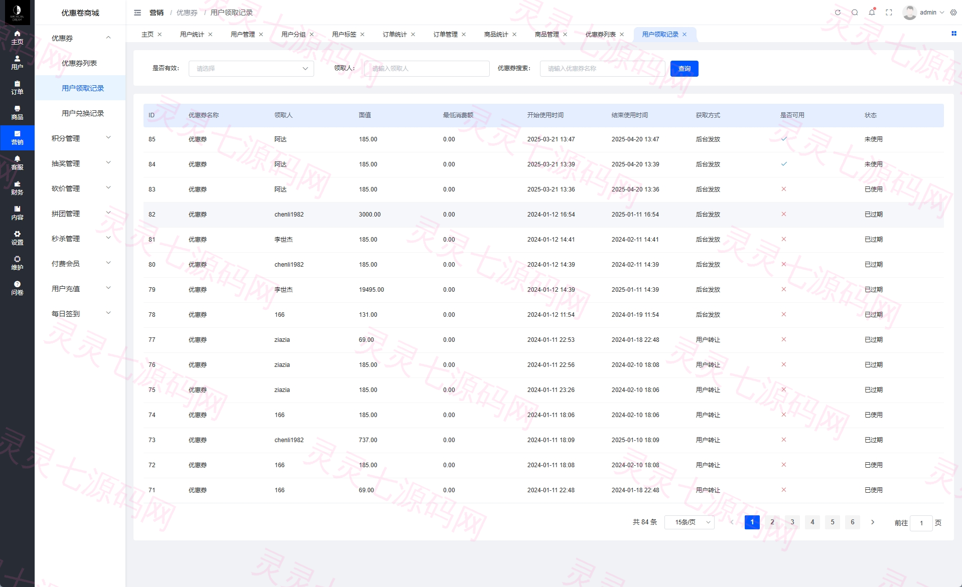The height and width of the screenshot is (587, 962).
Task: Open the notification bell icon
Action: coord(872,13)
